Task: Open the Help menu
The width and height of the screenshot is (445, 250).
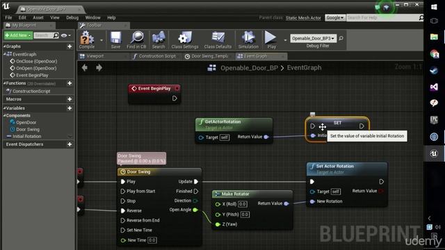Action: (x=111, y=17)
